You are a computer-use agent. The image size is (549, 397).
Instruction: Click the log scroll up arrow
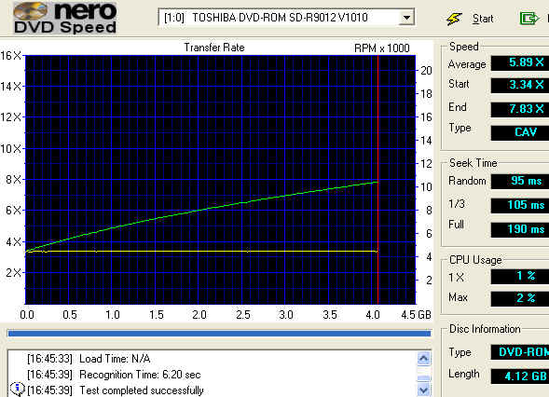click(x=424, y=359)
